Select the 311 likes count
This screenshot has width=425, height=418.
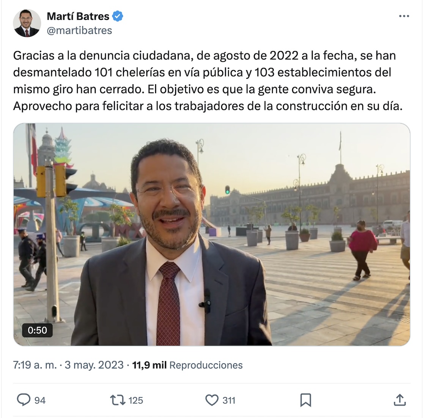(x=229, y=401)
